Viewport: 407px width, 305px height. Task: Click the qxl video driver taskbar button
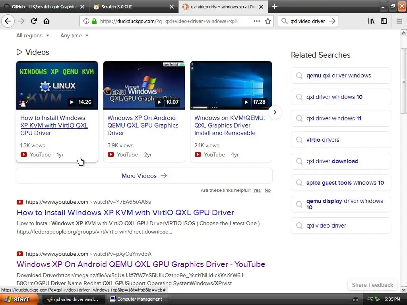click(73, 299)
